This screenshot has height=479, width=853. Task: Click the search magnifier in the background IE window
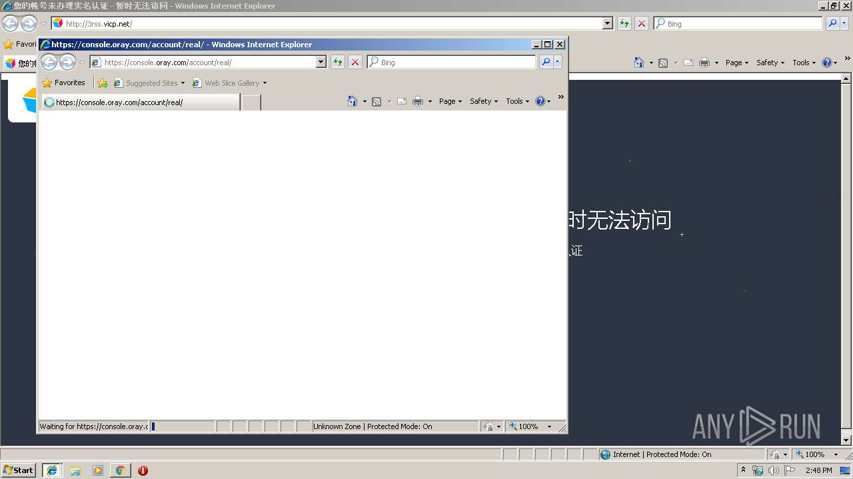tap(833, 23)
